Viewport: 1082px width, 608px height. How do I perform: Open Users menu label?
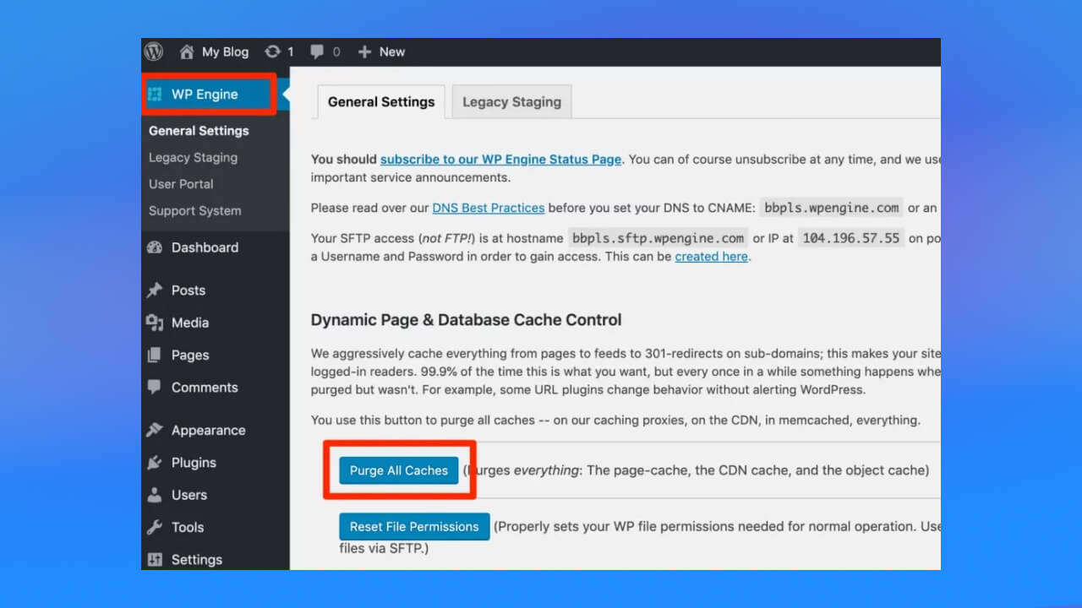[x=189, y=495]
